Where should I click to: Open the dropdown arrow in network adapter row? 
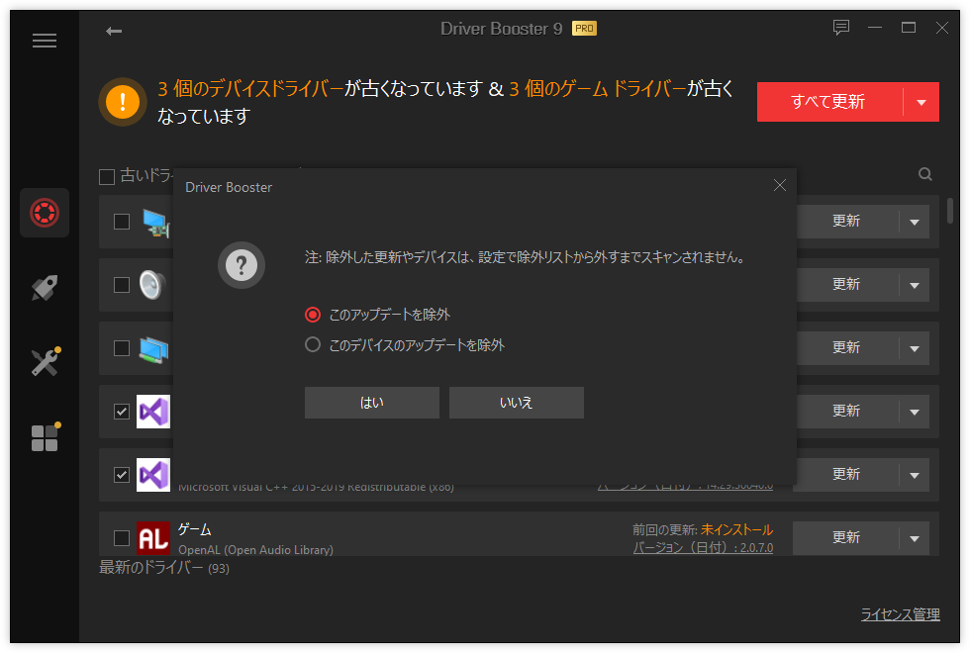click(x=915, y=222)
